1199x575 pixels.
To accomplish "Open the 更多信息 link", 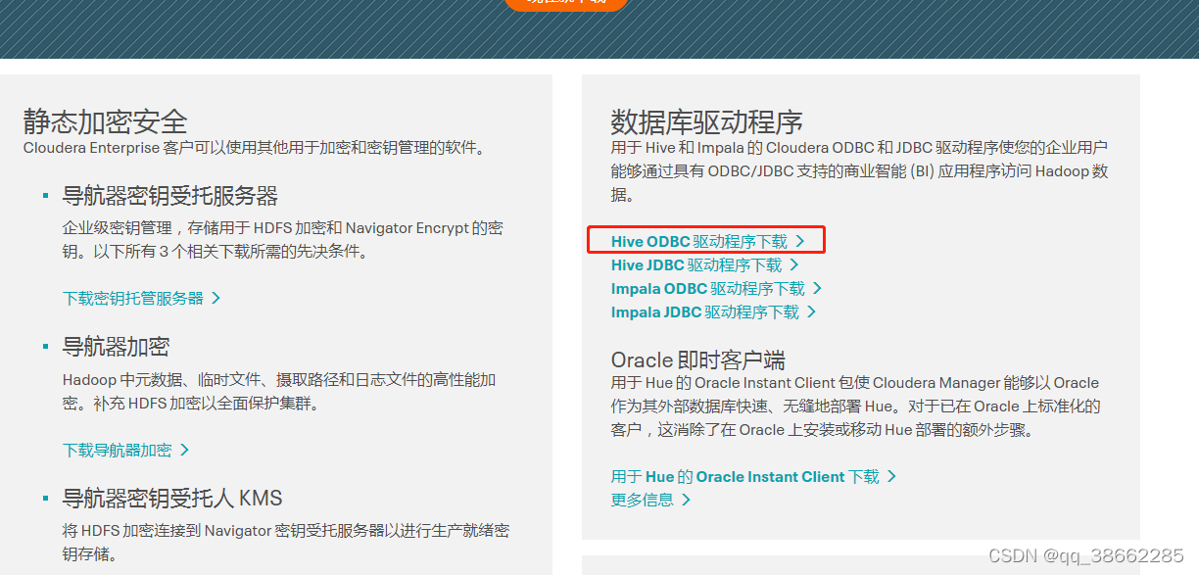I will [x=650, y=500].
